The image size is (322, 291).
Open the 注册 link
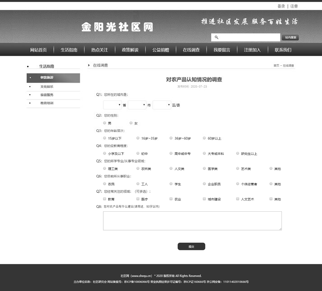(x=294, y=6)
